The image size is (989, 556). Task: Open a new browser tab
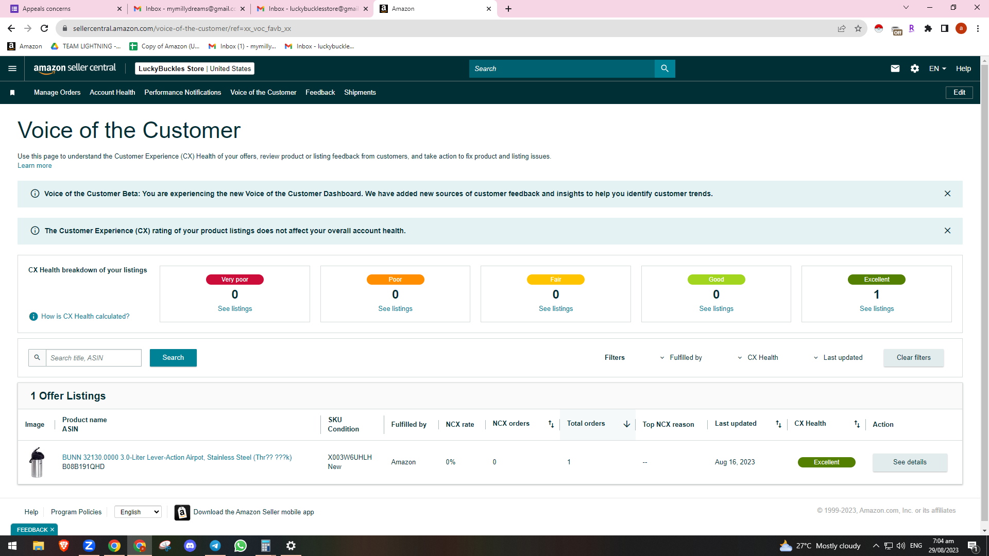[x=508, y=9]
